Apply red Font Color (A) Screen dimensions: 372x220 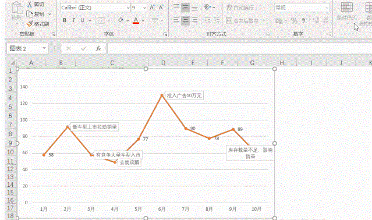pyautogui.click(x=136, y=20)
